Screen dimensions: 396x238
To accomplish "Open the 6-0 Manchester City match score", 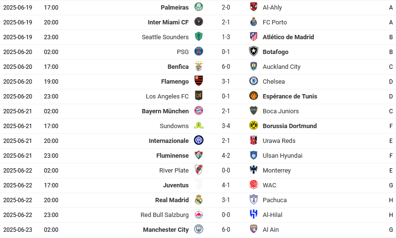I will (x=226, y=230).
